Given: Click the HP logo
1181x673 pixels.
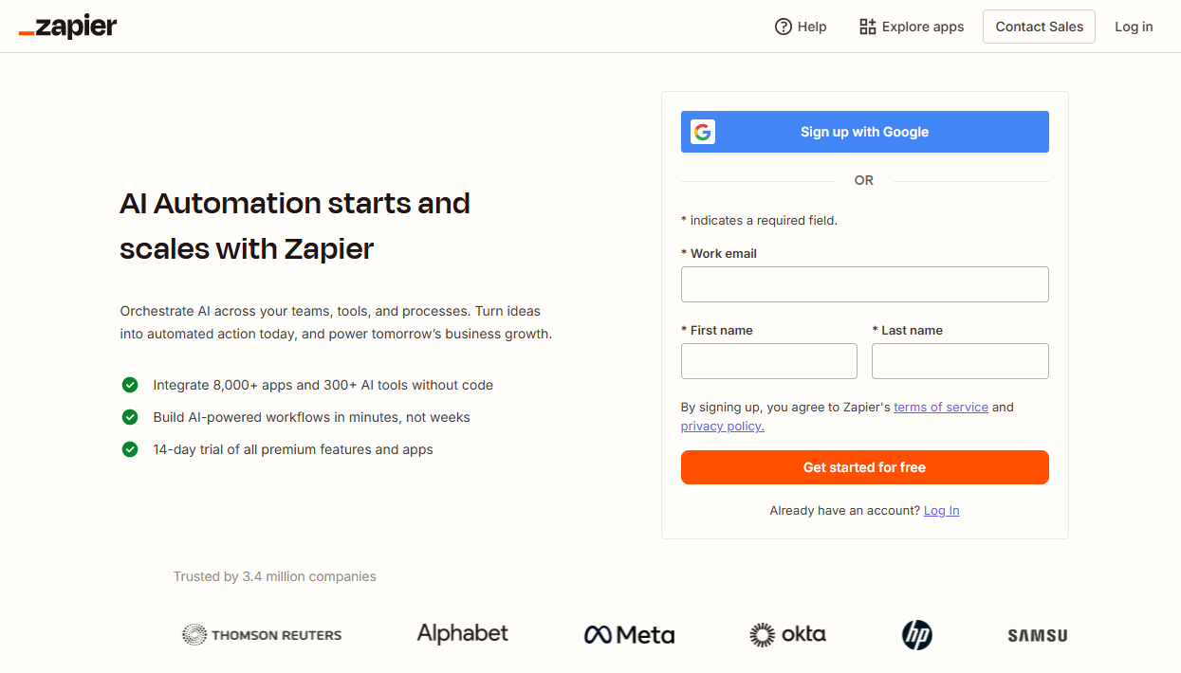Looking at the screenshot, I should [916, 634].
